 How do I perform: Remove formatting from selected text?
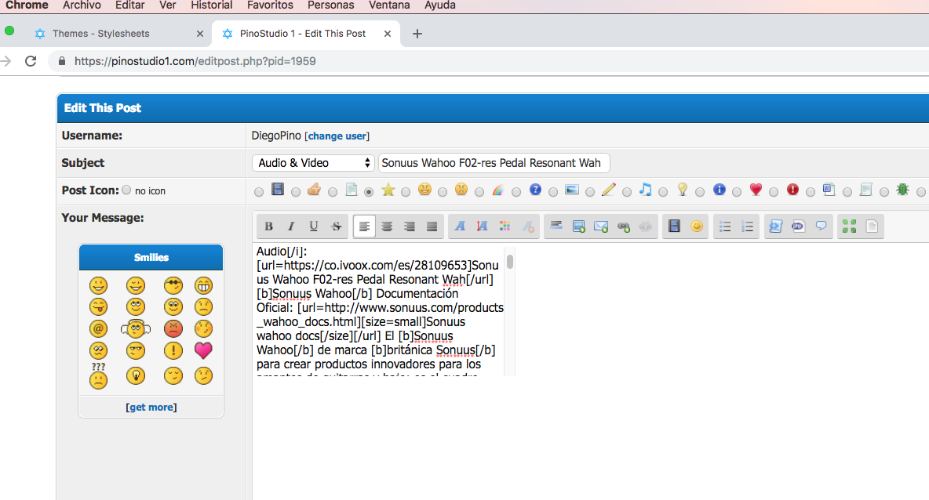pos(527,226)
